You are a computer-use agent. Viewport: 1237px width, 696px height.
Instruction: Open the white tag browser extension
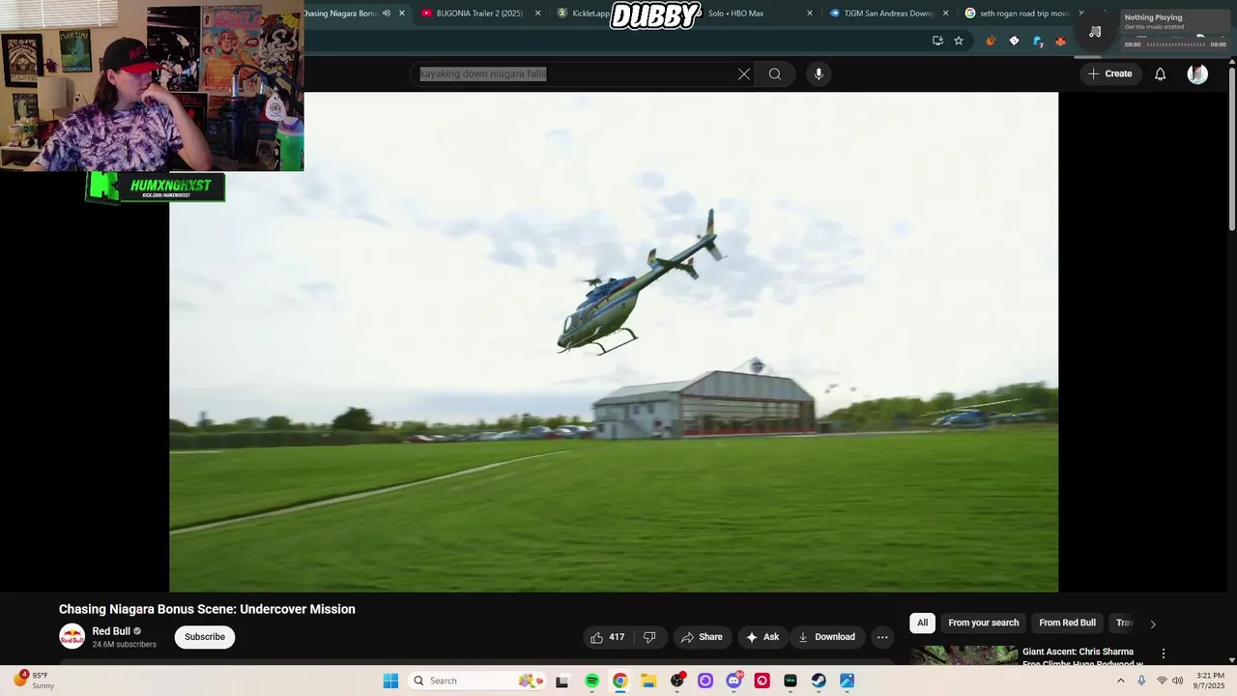[x=1014, y=41]
